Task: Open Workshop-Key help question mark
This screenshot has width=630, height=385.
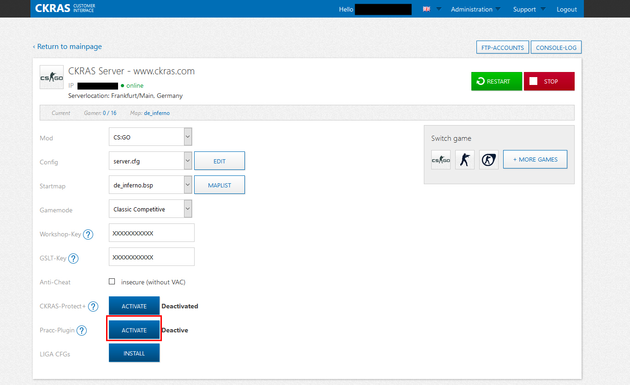Action: point(88,235)
